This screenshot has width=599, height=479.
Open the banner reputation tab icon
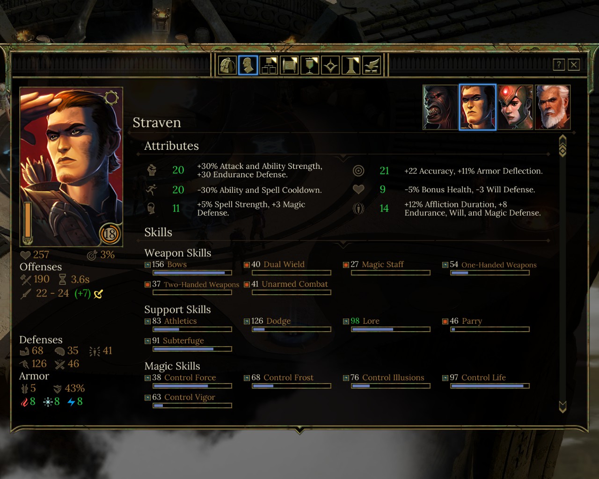310,65
